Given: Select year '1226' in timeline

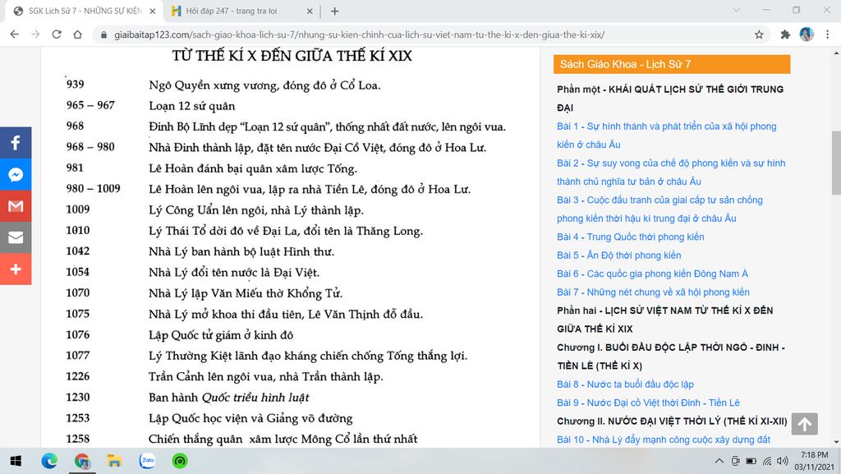Looking at the screenshot, I should coord(78,376).
